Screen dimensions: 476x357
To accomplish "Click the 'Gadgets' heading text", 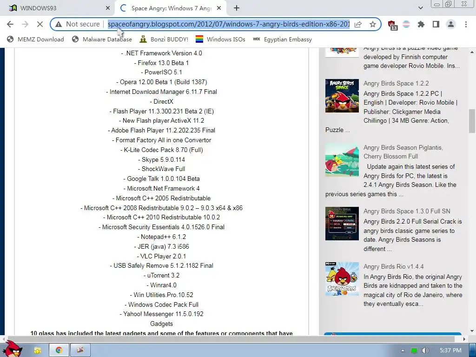I will point(161,324).
